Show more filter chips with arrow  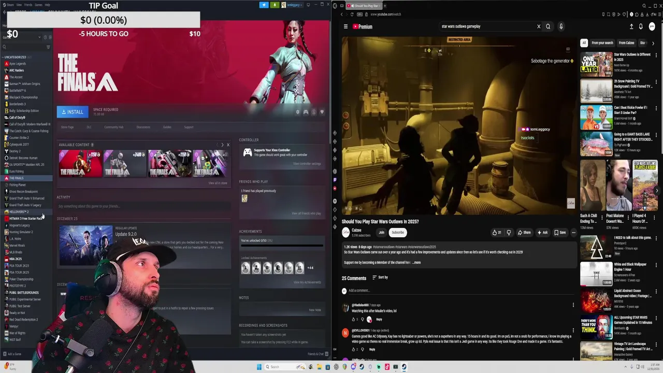tap(653, 43)
